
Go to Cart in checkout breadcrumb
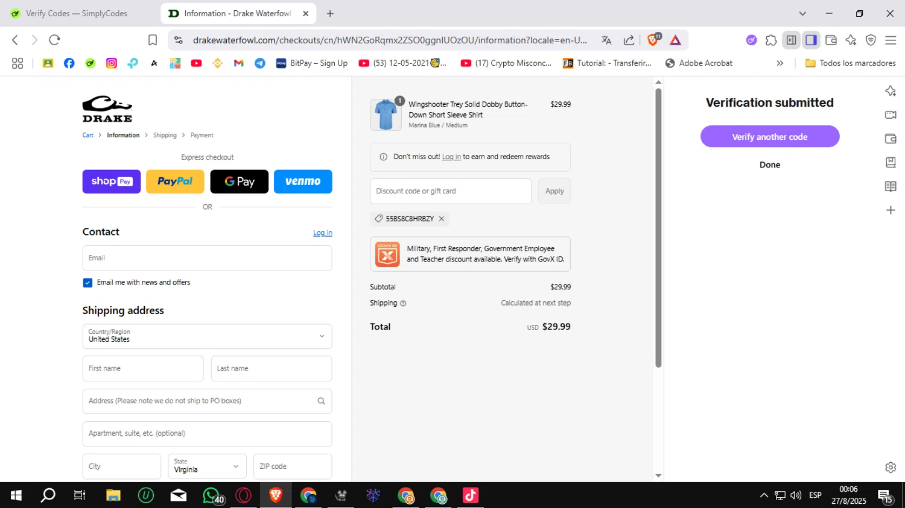88,135
